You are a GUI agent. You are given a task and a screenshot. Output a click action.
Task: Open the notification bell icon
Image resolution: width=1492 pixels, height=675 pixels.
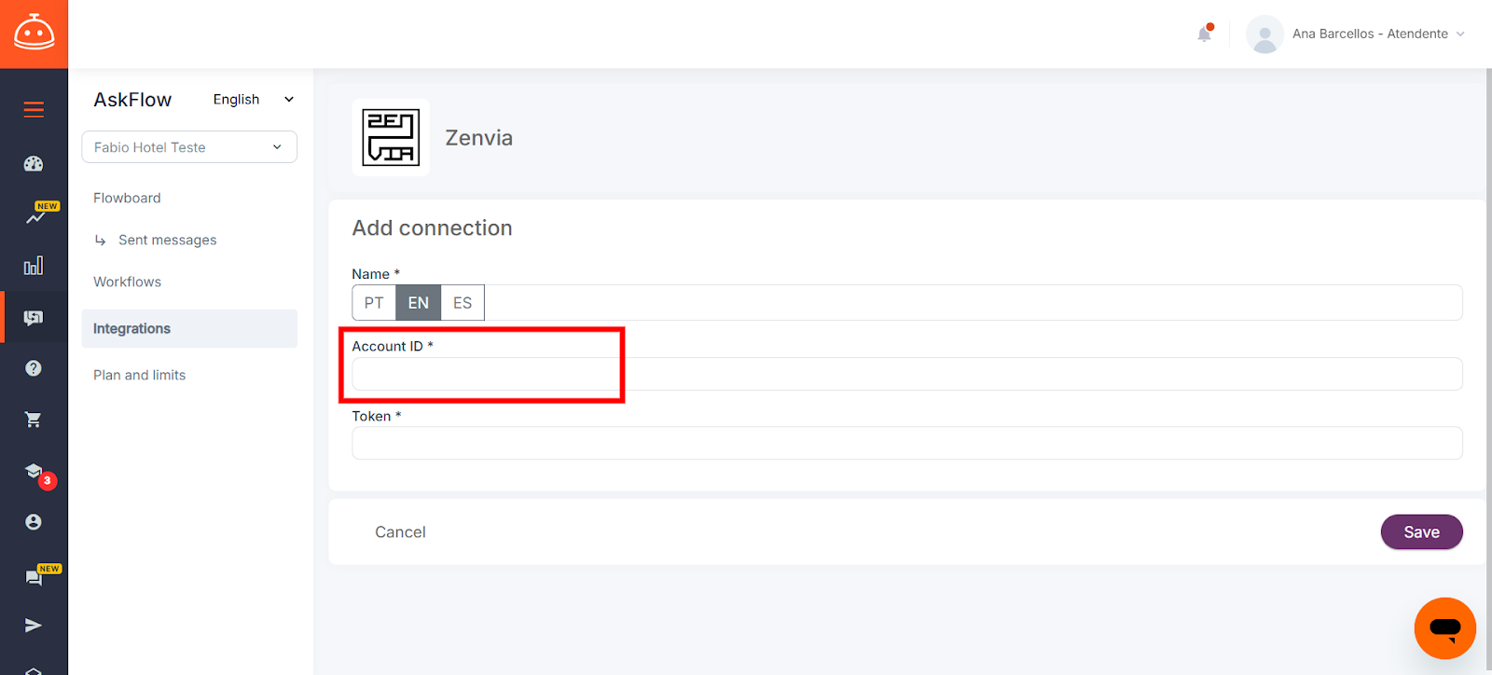tap(1205, 34)
